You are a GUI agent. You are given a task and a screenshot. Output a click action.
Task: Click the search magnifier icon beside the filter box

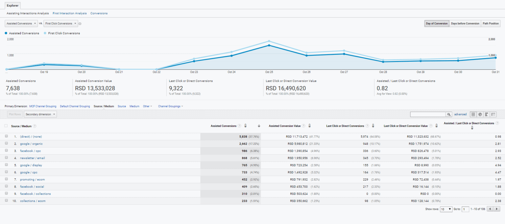click(449, 114)
